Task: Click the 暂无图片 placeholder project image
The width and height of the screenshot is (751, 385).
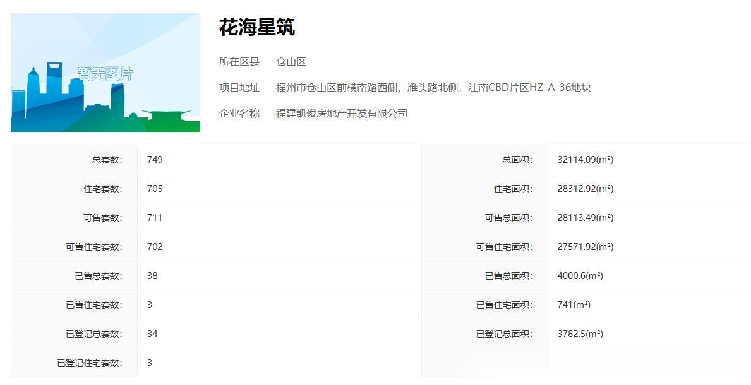Action: 105,73
